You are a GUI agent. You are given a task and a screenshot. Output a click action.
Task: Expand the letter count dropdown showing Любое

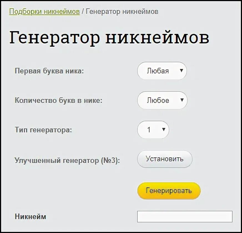(x=162, y=100)
